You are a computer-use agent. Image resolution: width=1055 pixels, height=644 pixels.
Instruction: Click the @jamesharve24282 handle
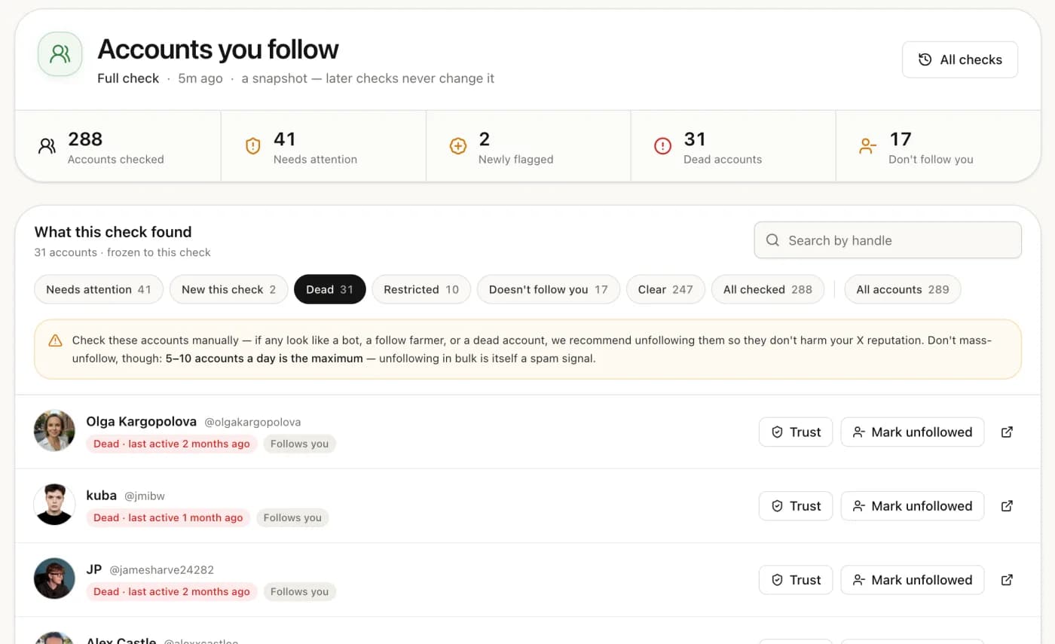coord(162,569)
